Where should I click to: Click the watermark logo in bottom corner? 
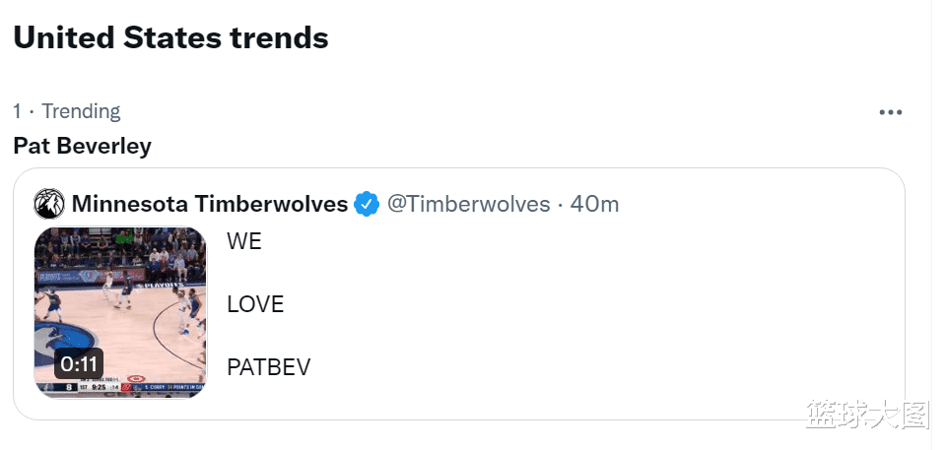pyautogui.click(x=868, y=414)
